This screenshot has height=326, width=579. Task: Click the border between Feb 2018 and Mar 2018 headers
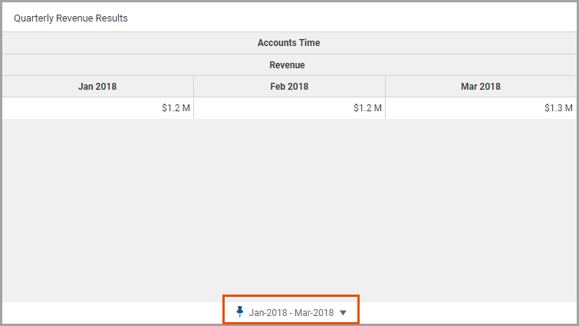tap(386, 87)
